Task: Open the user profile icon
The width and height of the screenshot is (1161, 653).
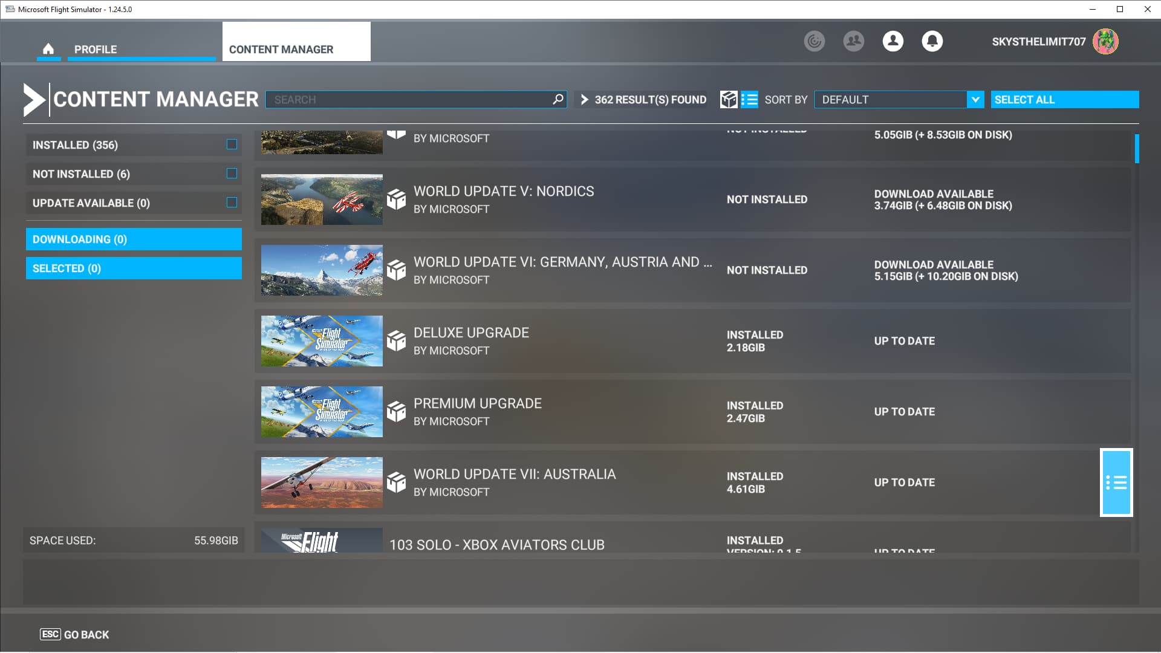Action: pyautogui.click(x=893, y=41)
